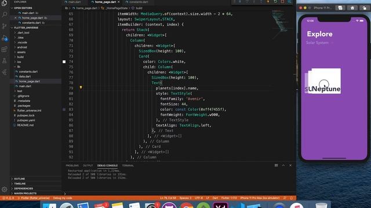Change indentation via Spaces: 2
Screen dimensions: 371x208
coord(185,198)
